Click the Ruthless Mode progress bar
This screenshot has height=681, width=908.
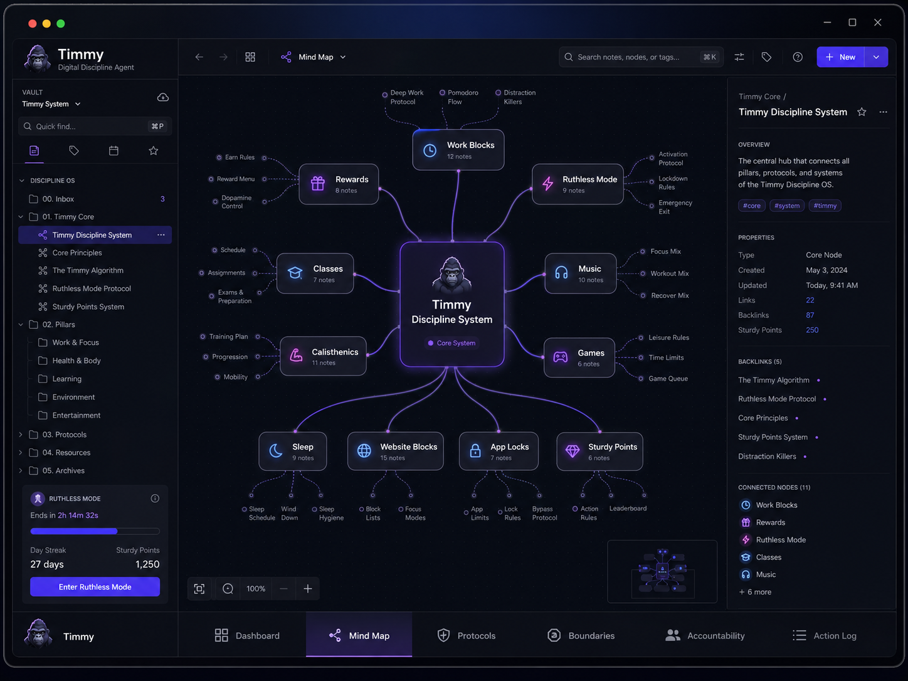(95, 531)
